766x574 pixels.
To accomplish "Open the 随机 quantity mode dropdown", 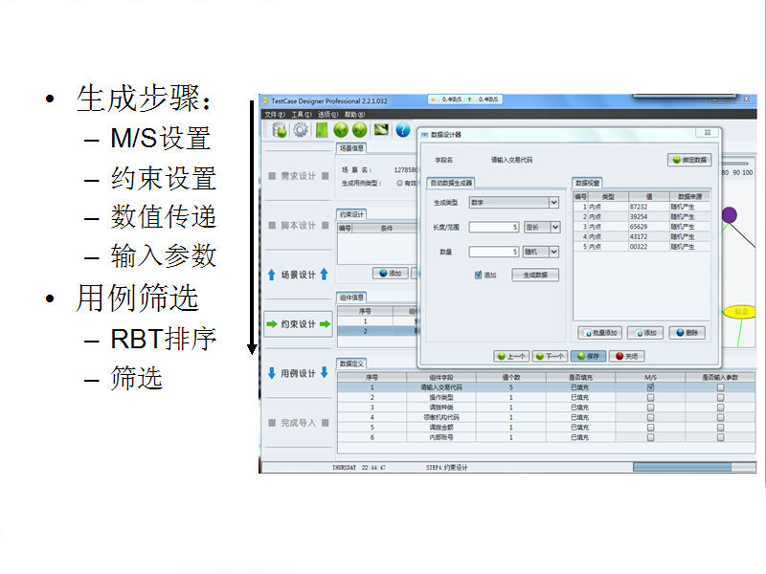I will pyautogui.click(x=553, y=252).
